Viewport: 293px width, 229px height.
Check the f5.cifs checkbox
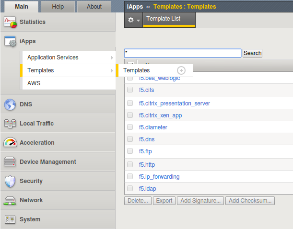(130, 90)
